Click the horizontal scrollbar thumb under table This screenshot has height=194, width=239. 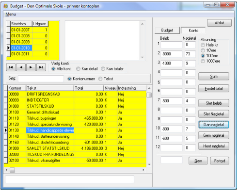13,170
